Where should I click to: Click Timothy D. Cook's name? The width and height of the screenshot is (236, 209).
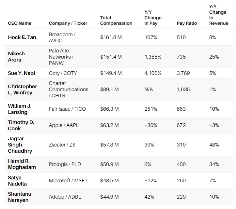click(21, 125)
